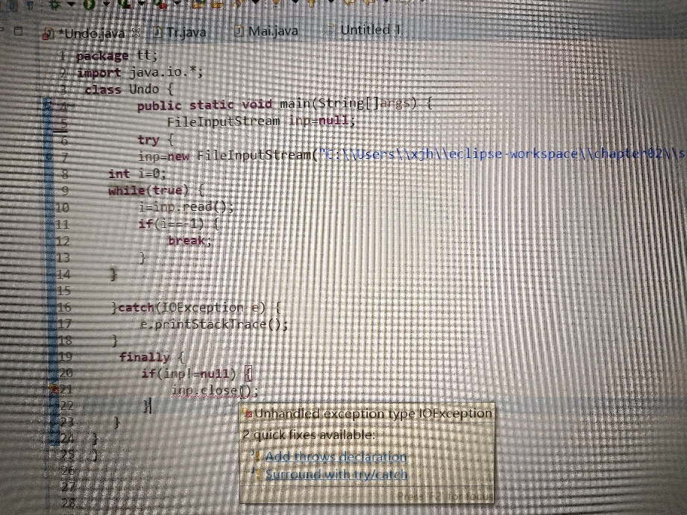The height and width of the screenshot is (515, 687).
Task: Click the Tr.java tab's file icon
Action: click(157, 32)
